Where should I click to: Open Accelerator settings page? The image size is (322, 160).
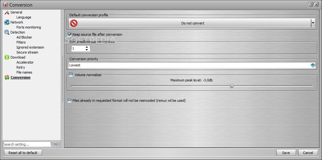point(25,62)
